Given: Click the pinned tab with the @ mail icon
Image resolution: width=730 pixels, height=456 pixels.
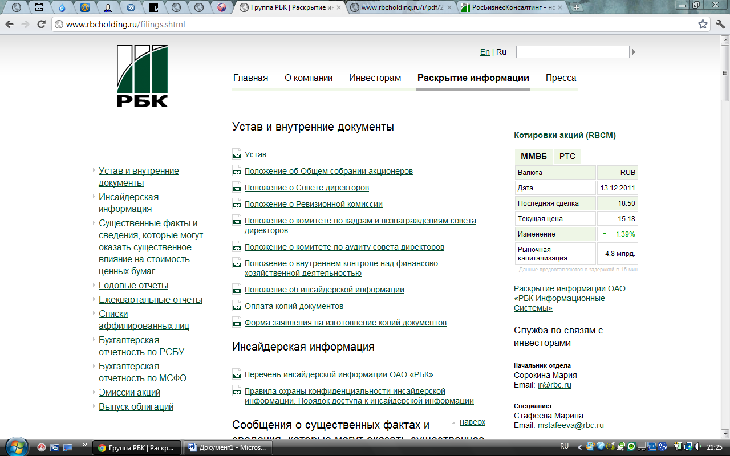Looking at the screenshot, I should (x=85, y=7).
